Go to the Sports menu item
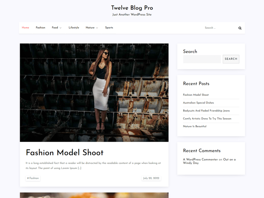Image resolution: width=264 pixels, height=198 pixels. tap(109, 28)
